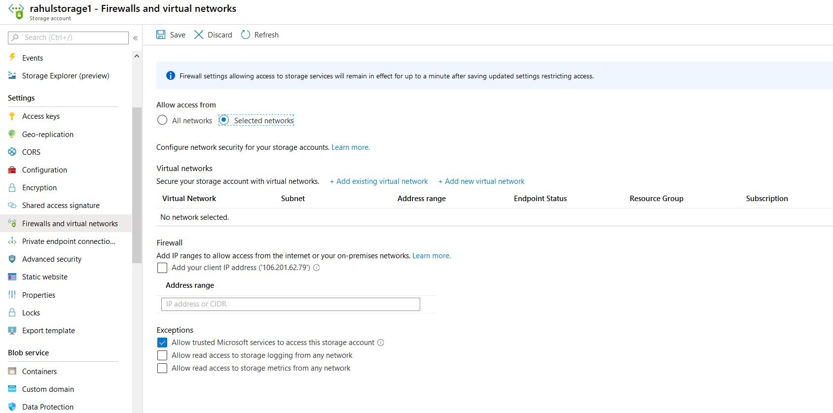Click the info icon beside trusted Microsoft services

(x=381, y=343)
